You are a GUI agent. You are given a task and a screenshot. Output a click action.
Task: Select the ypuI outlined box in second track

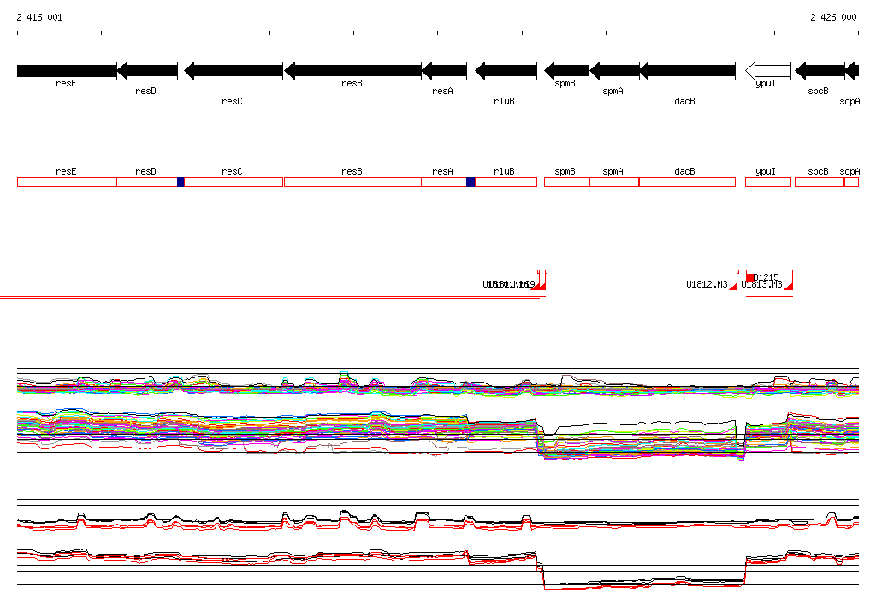767,181
